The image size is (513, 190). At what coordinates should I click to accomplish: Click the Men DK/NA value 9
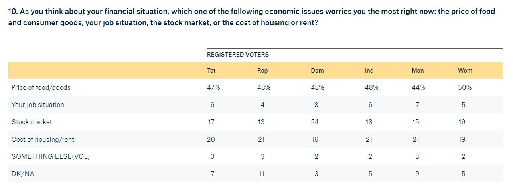click(416, 174)
